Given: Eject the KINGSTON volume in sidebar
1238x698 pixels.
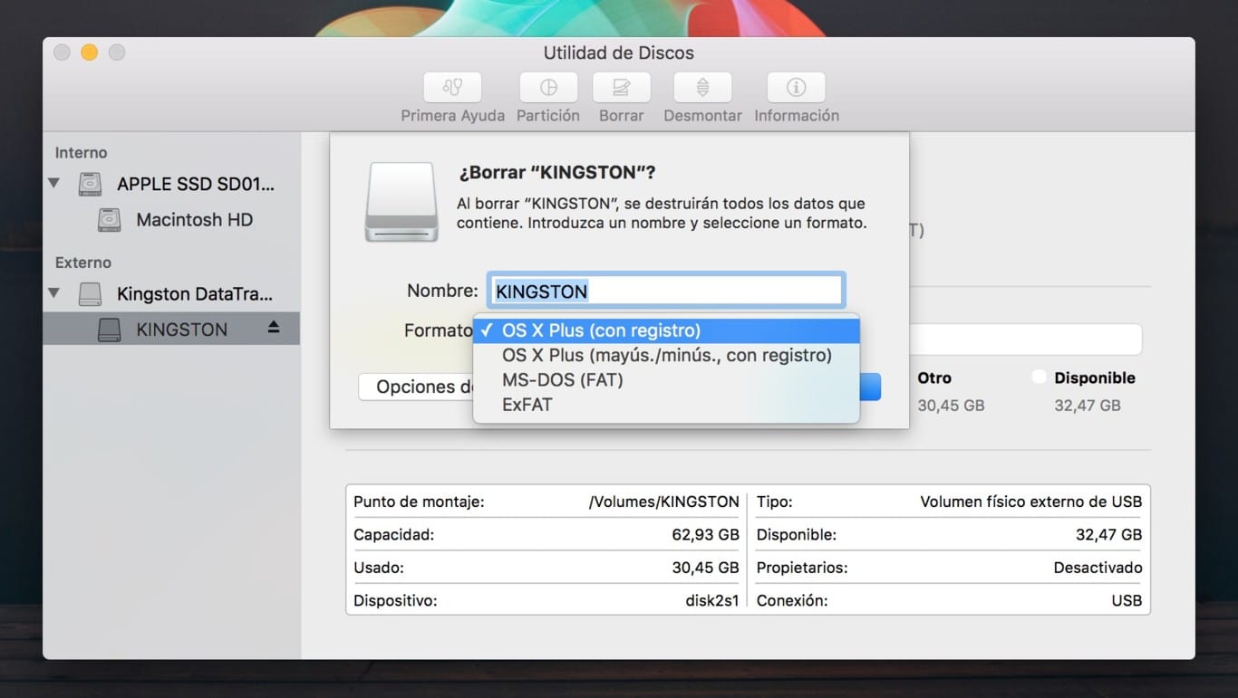Looking at the screenshot, I should [x=274, y=329].
